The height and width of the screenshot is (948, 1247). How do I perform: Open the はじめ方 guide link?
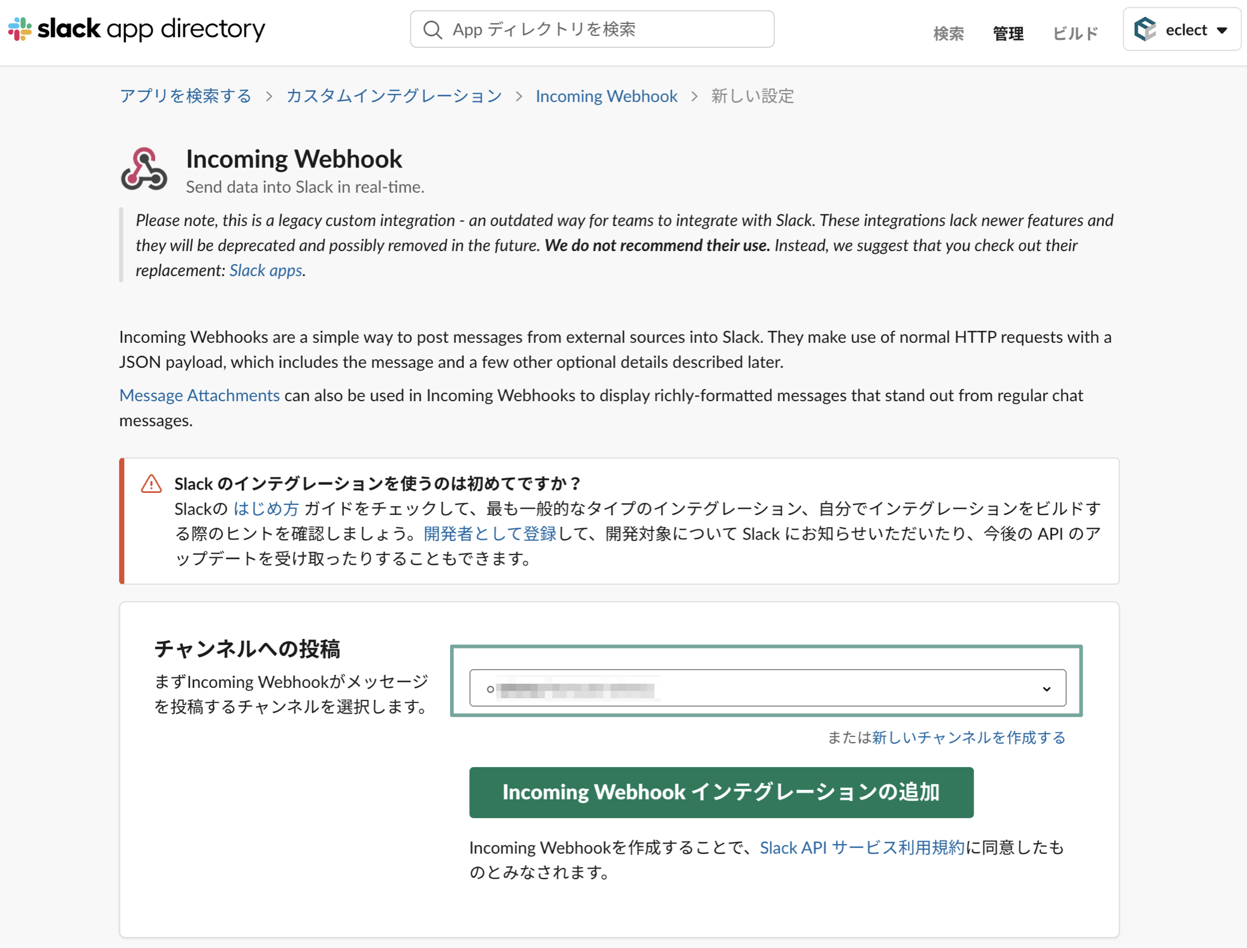(266, 508)
